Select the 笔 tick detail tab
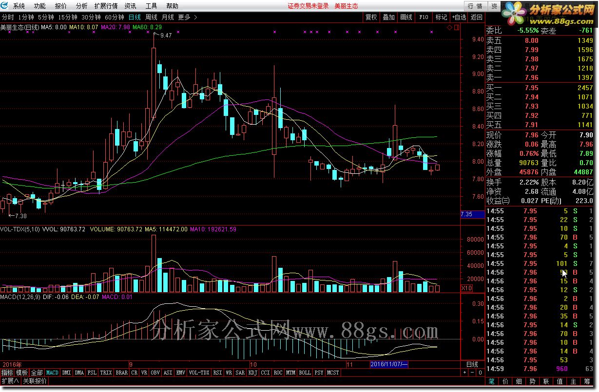The image size is (599, 392). pos(492,381)
